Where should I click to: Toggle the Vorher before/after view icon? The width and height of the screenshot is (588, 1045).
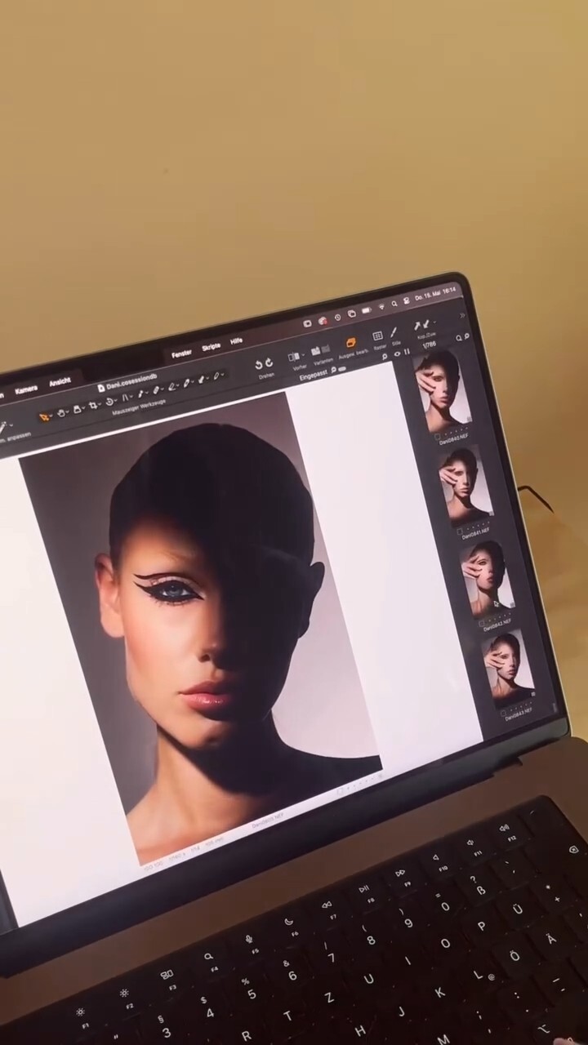point(292,357)
